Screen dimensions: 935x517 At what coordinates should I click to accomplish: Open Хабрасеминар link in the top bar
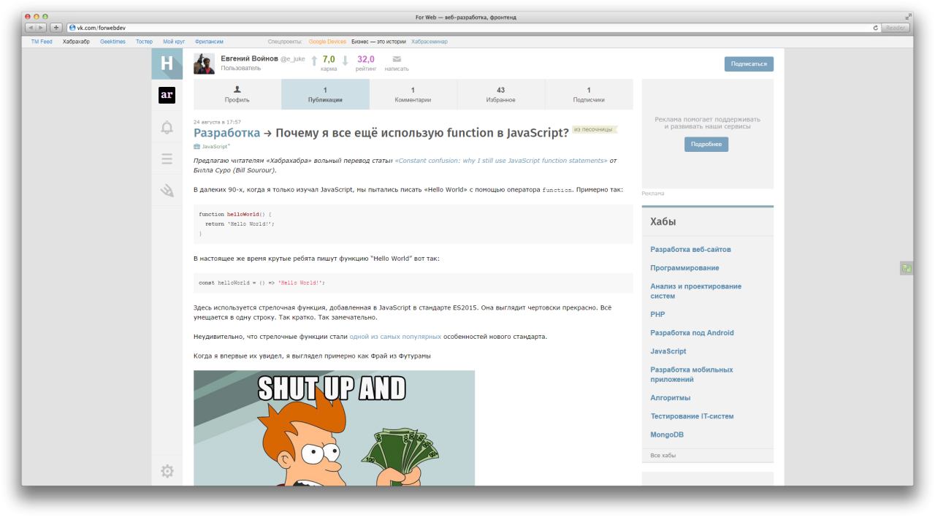click(430, 42)
